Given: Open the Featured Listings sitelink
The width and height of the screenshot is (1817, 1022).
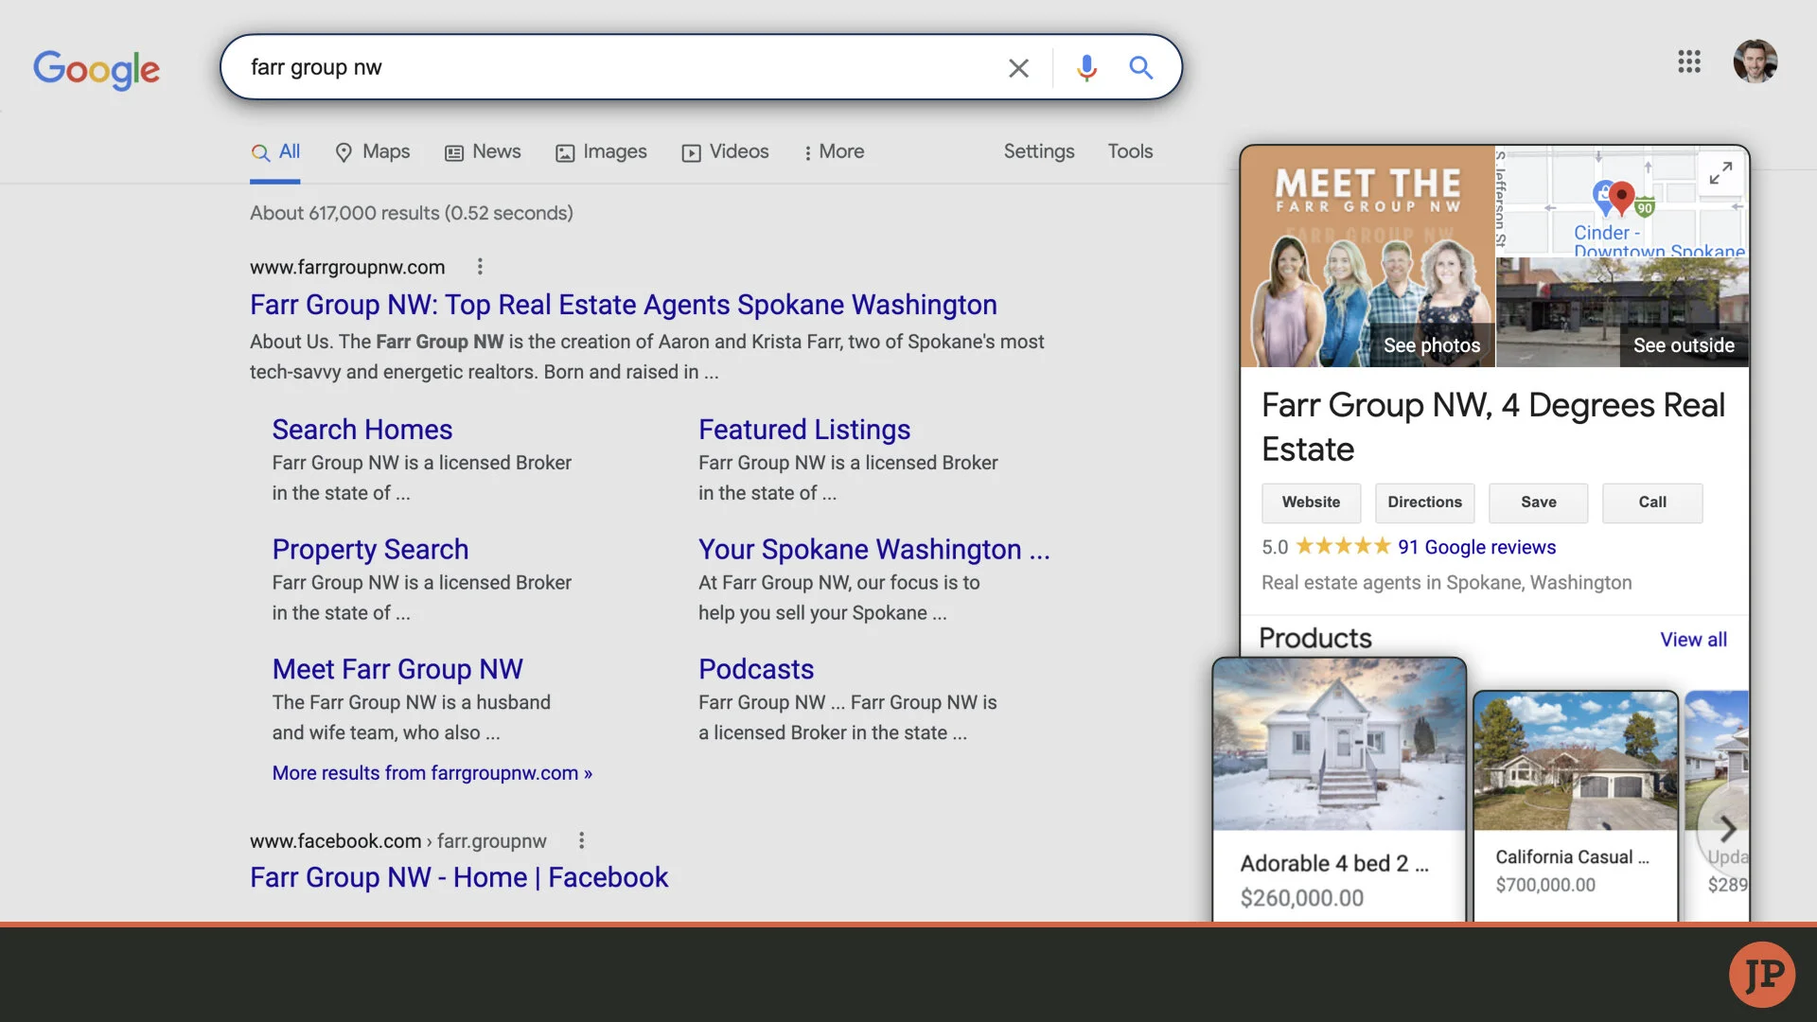Looking at the screenshot, I should click(804, 430).
